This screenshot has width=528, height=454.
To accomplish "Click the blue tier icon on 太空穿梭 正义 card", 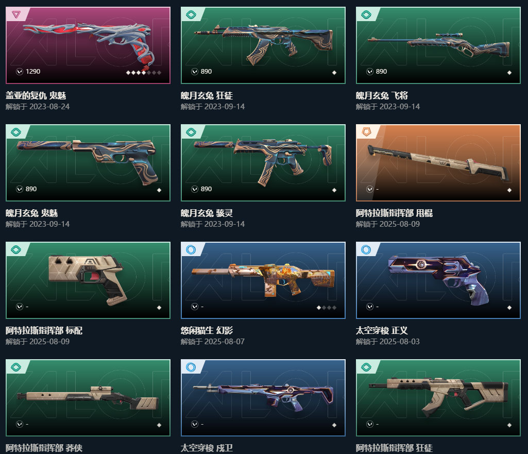I will 366,249.
